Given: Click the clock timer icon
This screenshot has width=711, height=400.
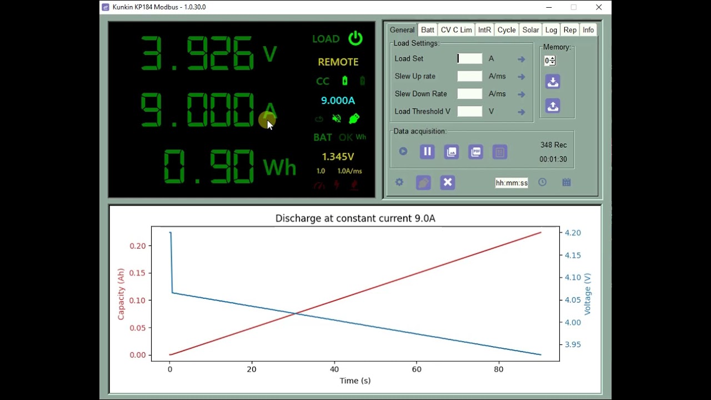Looking at the screenshot, I should click(x=542, y=182).
